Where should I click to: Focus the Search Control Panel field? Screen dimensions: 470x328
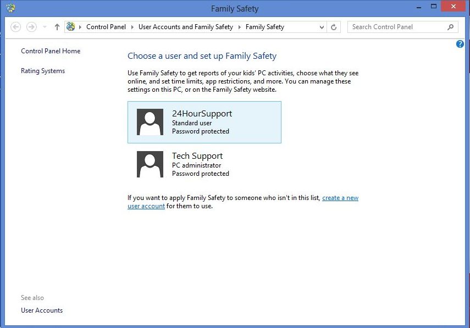click(x=402, y=27)
